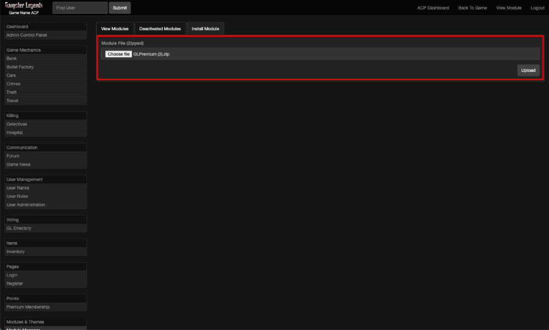The height and width of the screenshot is (330, 549).
Task: Select Crimes in the sidebar
Action: 13,84
